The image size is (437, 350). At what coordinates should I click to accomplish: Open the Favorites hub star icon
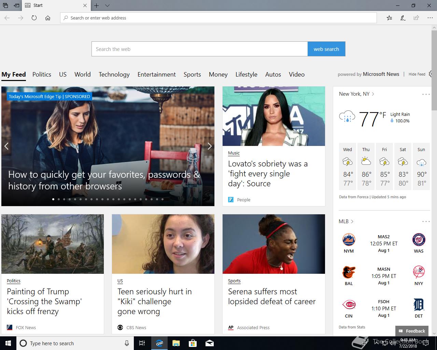click(x=390, y=18)
